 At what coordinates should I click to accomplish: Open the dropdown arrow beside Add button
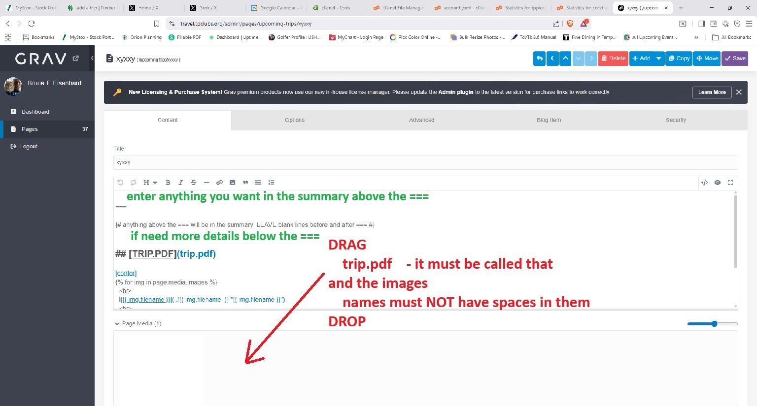pos(658,58)
